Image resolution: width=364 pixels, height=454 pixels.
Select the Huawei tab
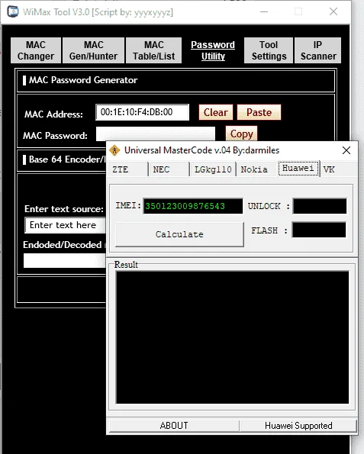tap(298, 168)
